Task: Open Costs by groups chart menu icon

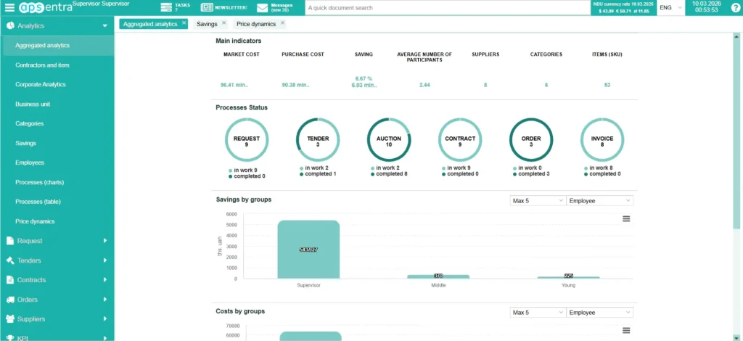Action: (x=626, y=331)
